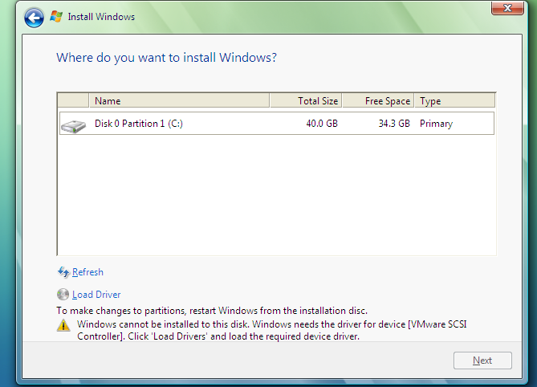Click the Windows flag logo in title bar
The width and height of the screenshot is (537, 387).
tap(56, 16)
